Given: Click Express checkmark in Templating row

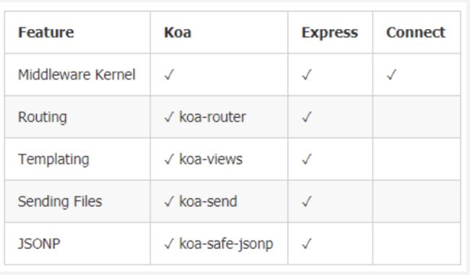Looking at the screenshot, I should click(307, 159).
